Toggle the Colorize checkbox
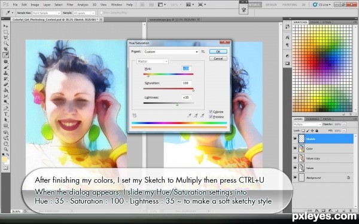Image resolution: width=359 pixels, height=224 pixels. [211, 112]
